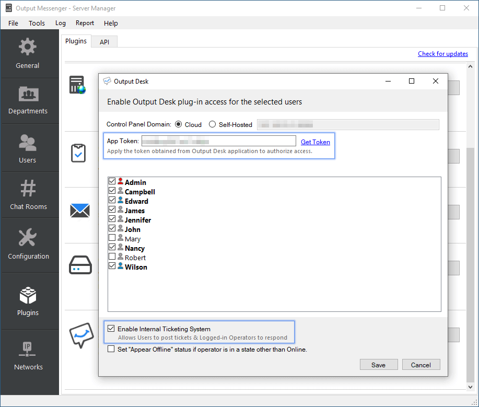Click the Get Token link
This screenshot has width=479, height=407.
coord(316,142)
